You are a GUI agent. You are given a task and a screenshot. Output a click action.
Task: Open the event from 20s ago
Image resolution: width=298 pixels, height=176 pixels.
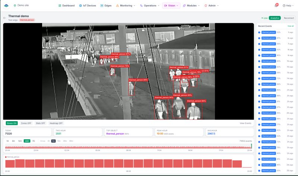275,113
